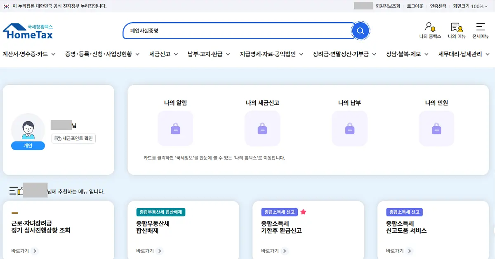Click arrow next to 종합부동산세 합산배제 바로가기

click(x=160, y=251)
